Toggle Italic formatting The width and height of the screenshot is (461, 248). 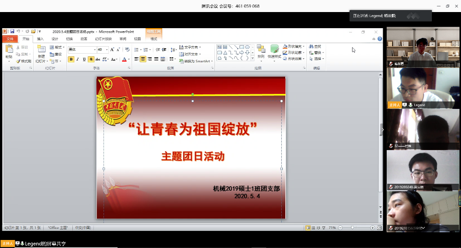[78, 59]
